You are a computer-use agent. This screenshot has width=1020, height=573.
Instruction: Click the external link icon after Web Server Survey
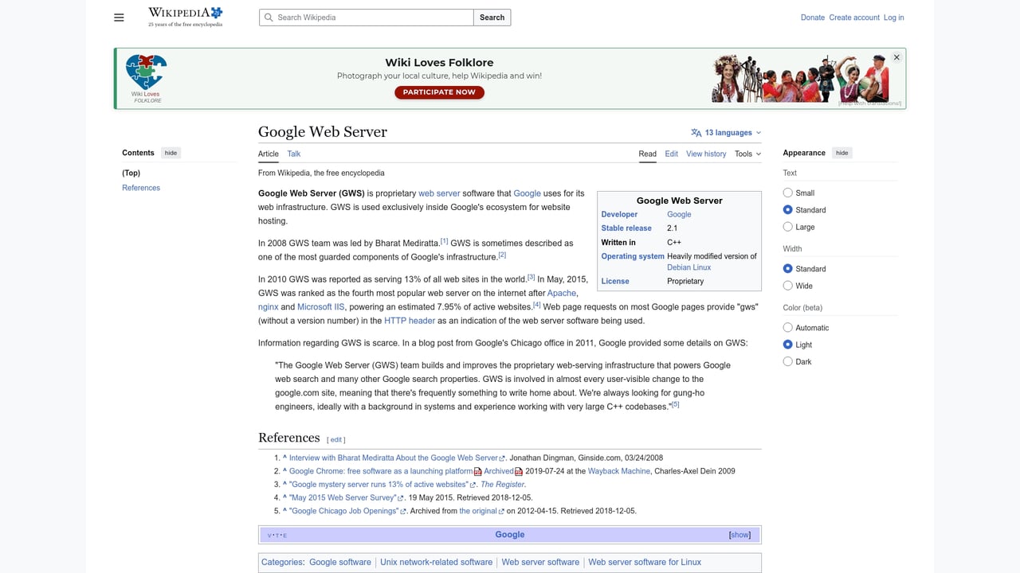(x=401, y=497)
